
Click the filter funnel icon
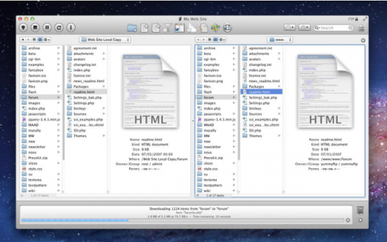tap(168, 28)
